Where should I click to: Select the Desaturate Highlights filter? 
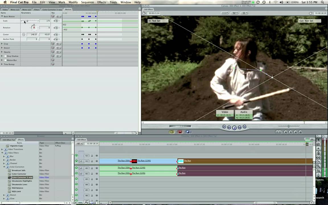[x=22, y=181]
